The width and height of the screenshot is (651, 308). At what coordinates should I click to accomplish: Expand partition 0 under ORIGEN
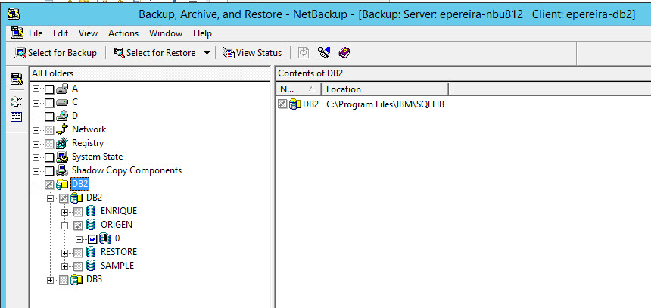(x=79, y=239)
